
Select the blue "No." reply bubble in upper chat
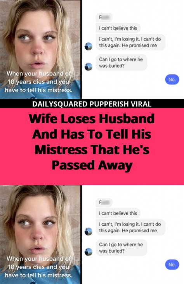pos(172,80)
